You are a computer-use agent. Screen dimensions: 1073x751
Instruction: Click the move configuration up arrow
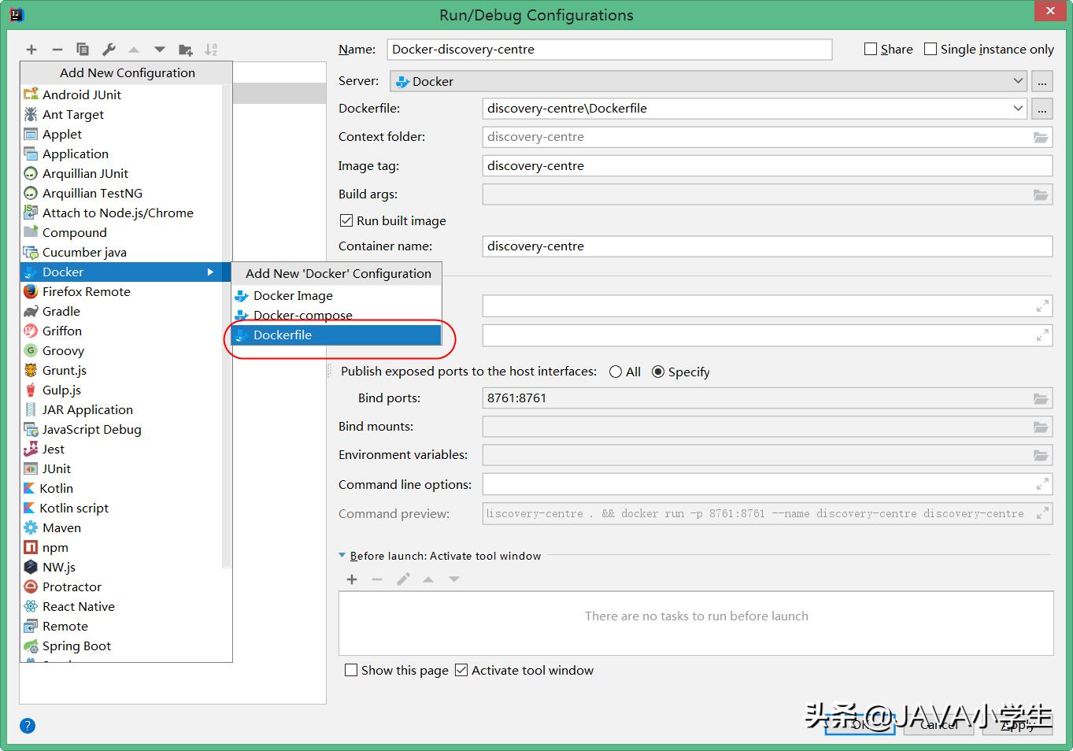134,50
